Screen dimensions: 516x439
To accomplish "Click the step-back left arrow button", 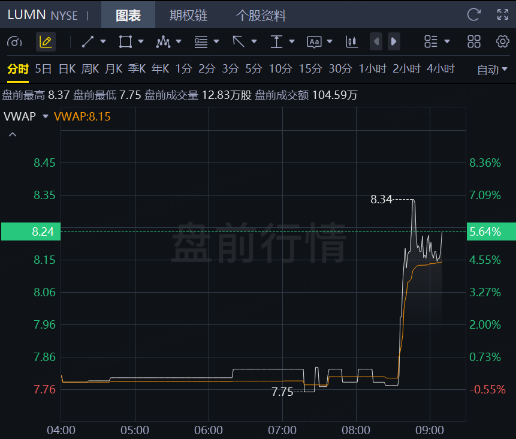I will 376,41.
